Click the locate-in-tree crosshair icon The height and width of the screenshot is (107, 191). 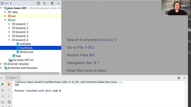(x=38, y=3)
